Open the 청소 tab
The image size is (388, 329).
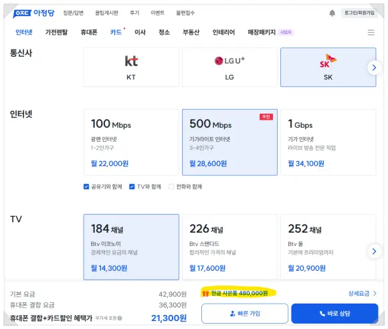(164, 32)
